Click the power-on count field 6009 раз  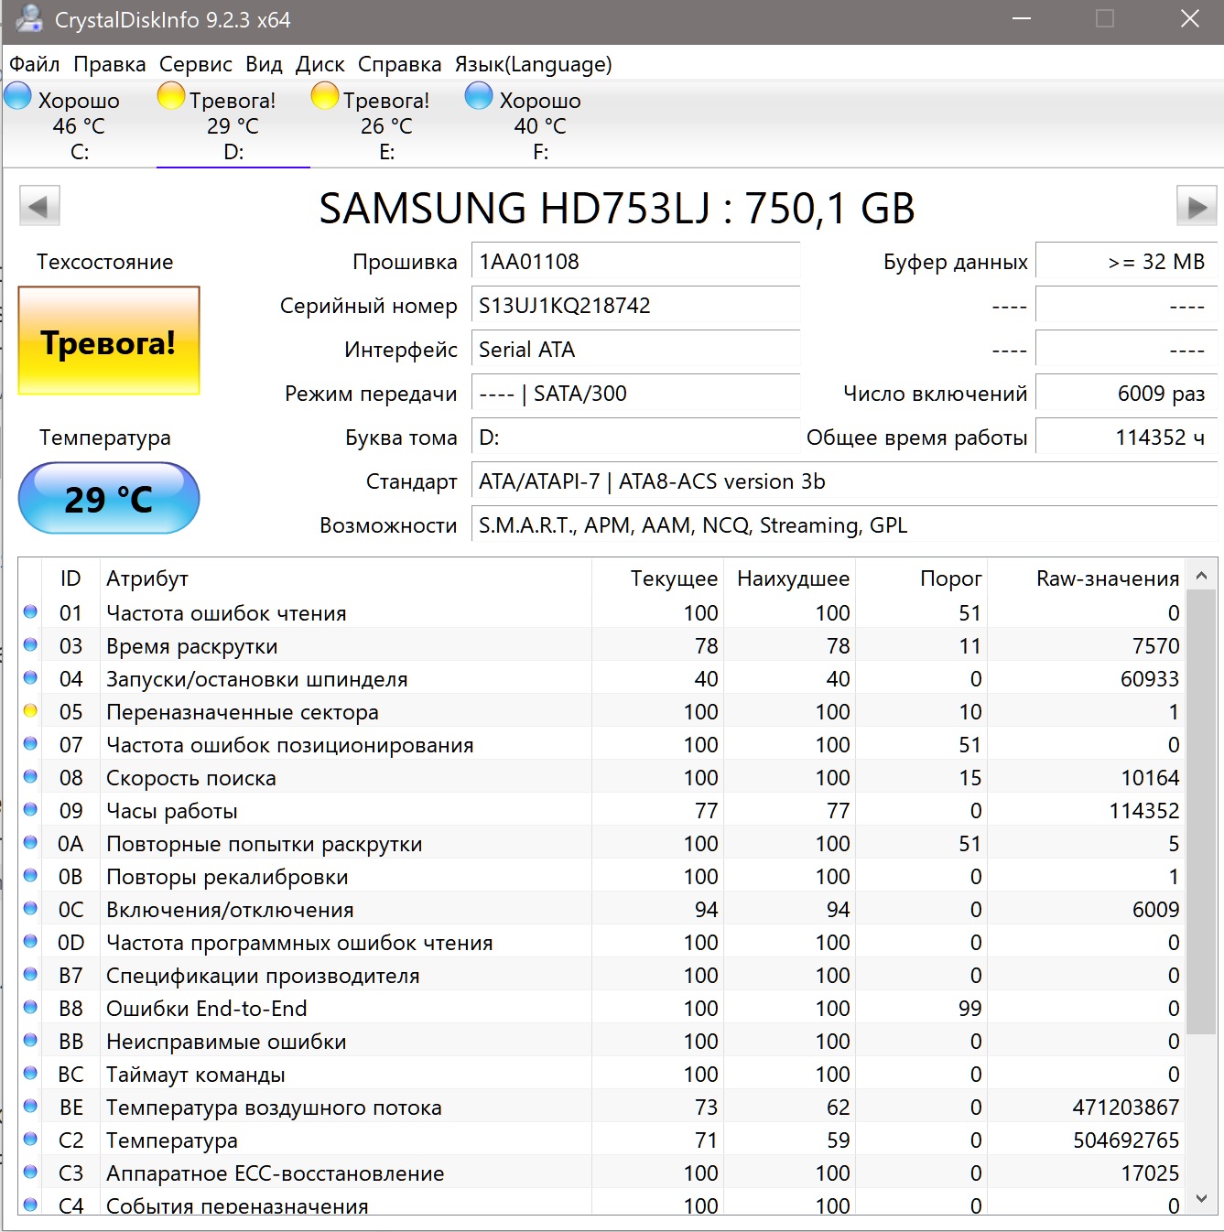coord(1126,394)
